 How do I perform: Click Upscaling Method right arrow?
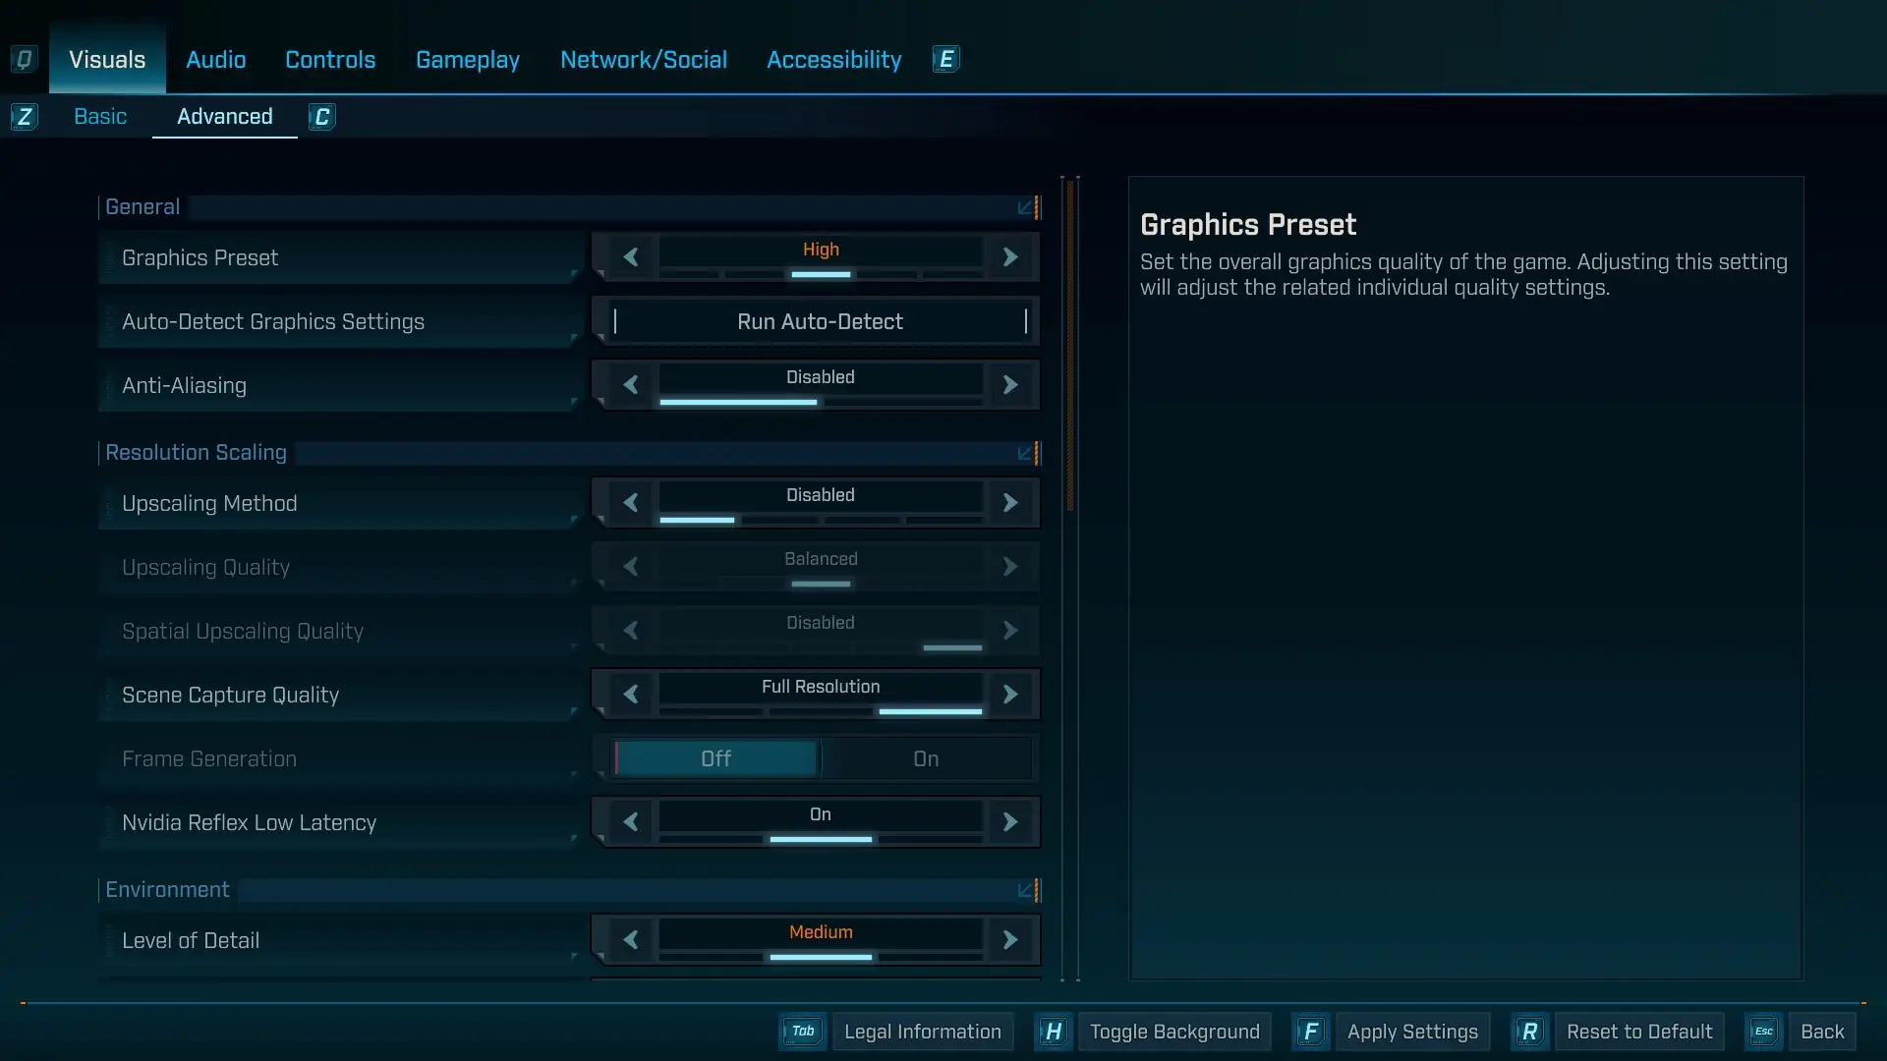coord(1010,503)
